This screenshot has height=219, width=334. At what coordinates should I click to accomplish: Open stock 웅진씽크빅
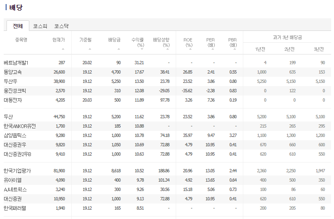tap(15, 91)
